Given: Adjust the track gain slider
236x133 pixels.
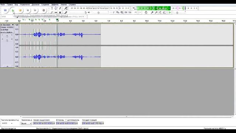Looking at the screenshot, I should tap(7, 36).
